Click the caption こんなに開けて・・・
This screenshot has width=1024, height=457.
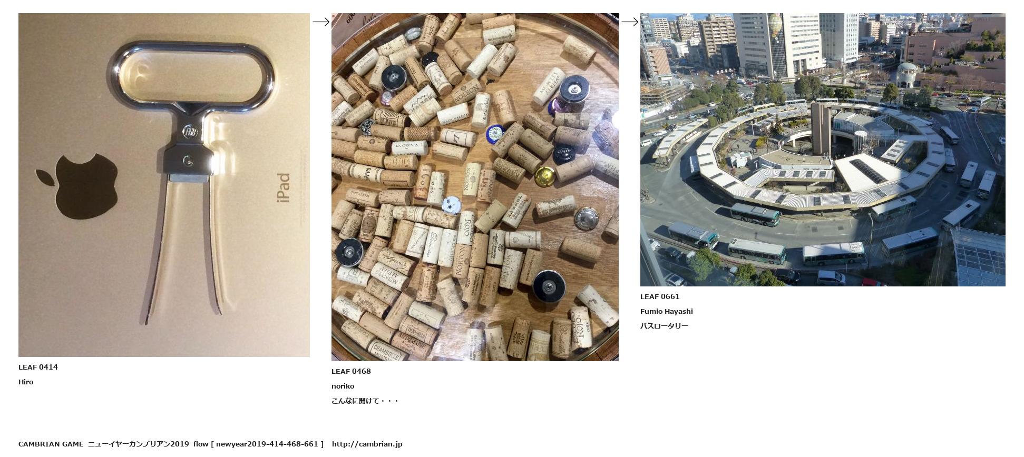click(x=365, y=401)
